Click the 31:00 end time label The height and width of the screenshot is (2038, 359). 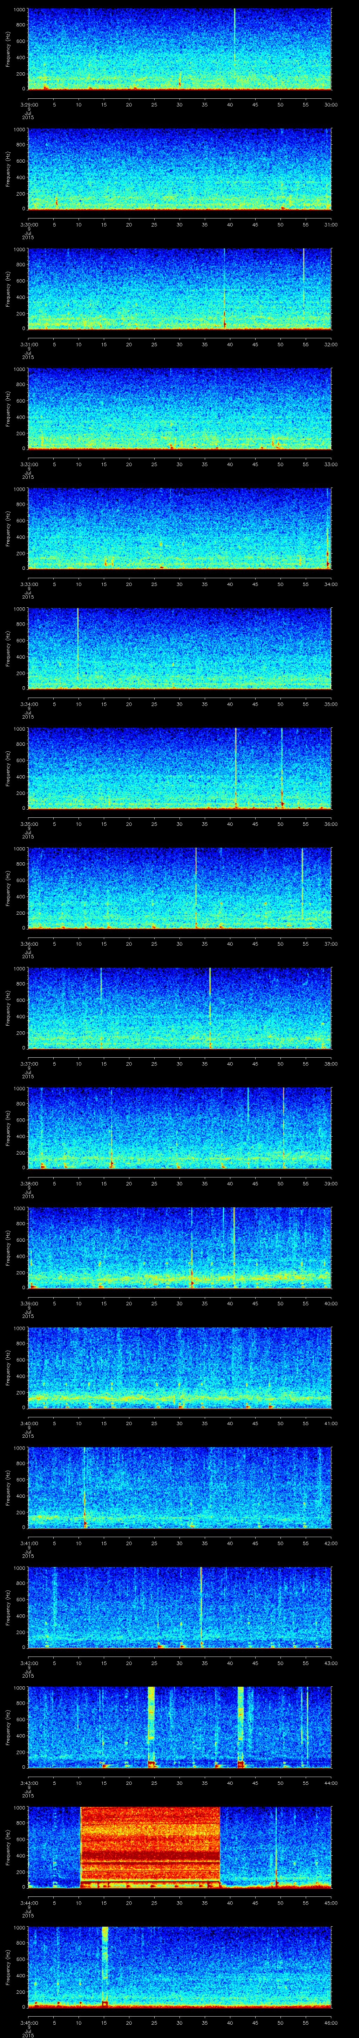pos(331,225)
